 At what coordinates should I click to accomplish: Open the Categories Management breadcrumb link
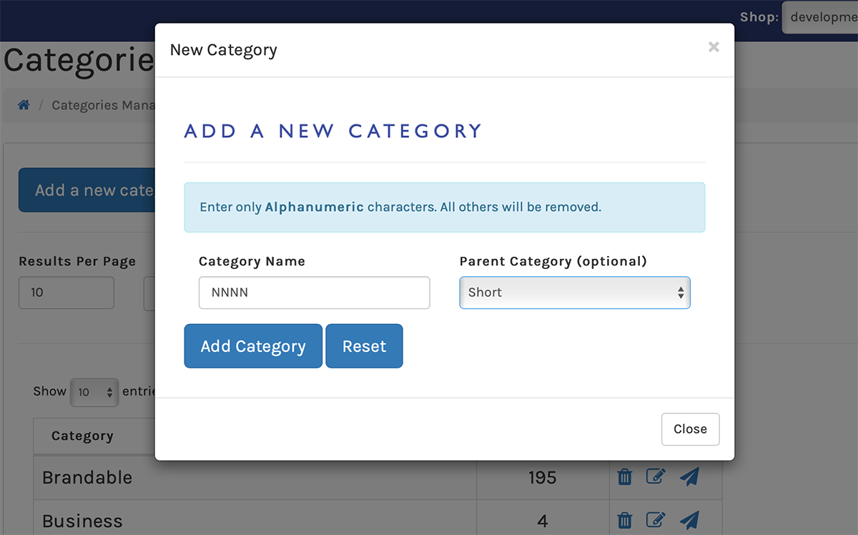pos(103,105)
